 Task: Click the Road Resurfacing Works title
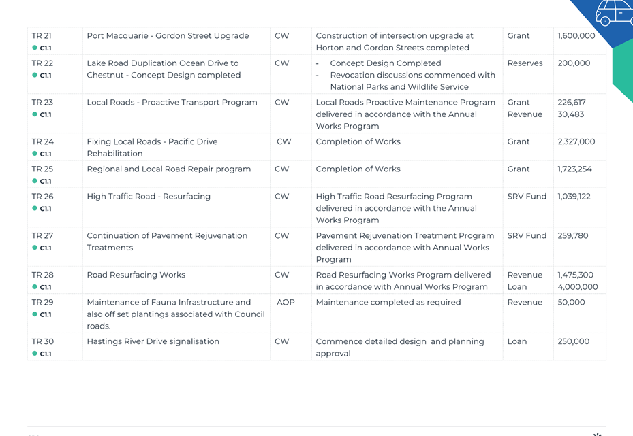[x=136, y=275]
